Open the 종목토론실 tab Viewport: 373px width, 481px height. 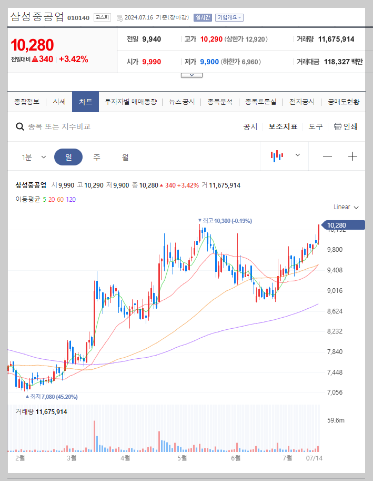click(x=260, y=102)
